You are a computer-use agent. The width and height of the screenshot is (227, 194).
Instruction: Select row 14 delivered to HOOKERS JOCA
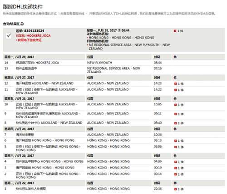click(x=113, y=63)
